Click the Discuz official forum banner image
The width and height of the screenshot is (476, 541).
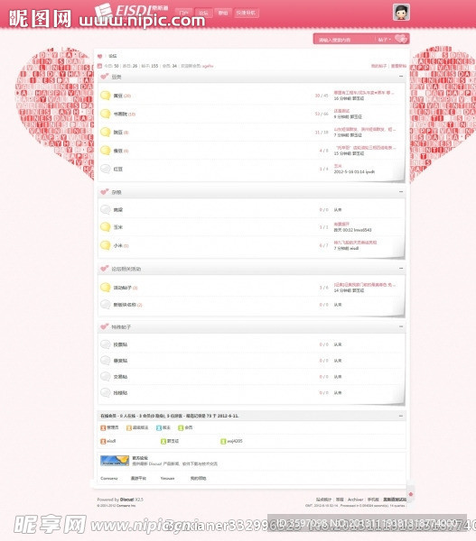tap(115, 461)
